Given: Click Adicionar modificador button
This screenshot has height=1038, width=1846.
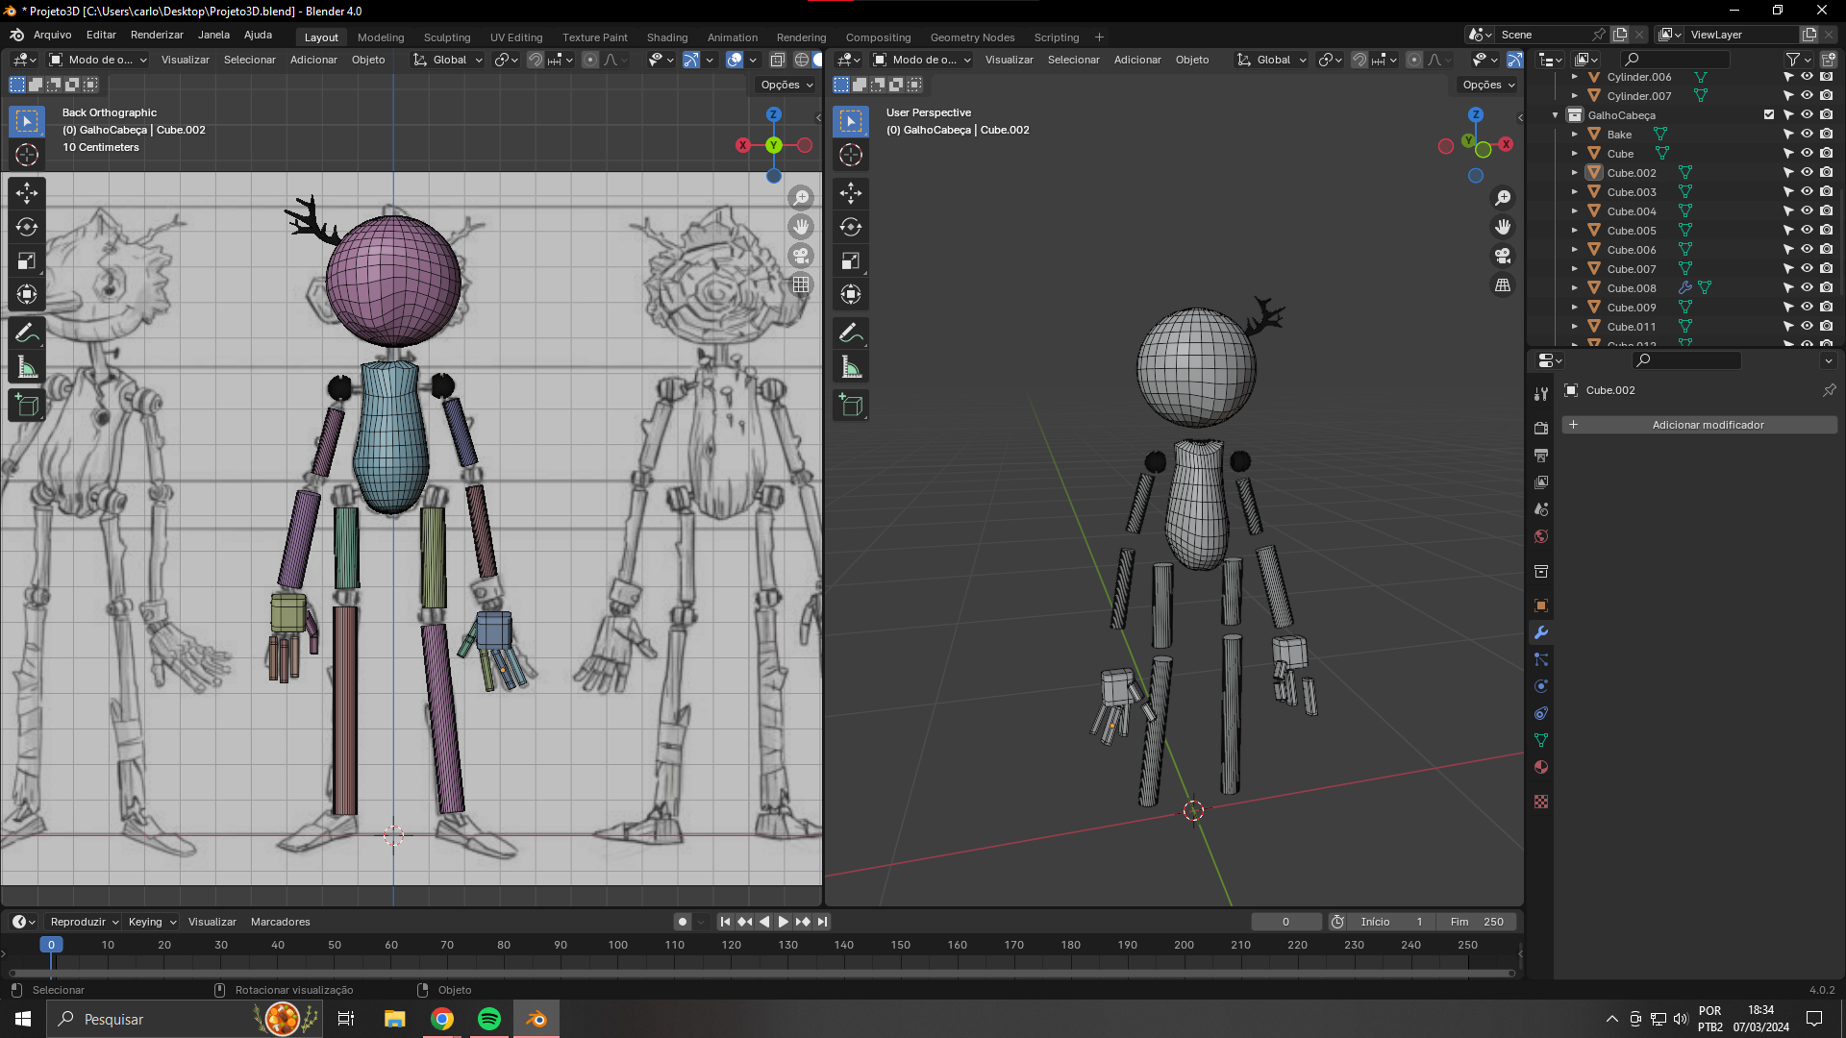Looking at the screenshot, I should pyautogui.click(x=1699, y=425).
